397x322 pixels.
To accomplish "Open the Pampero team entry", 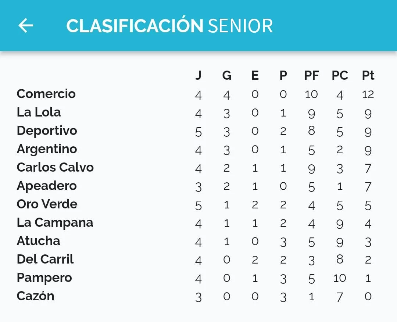I will [x=44, y=278].
